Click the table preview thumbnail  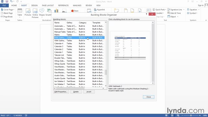coord(130,57)
